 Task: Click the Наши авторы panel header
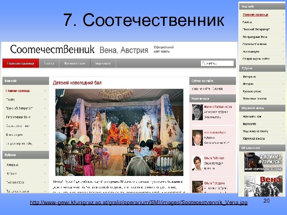(x=212, y=98)
